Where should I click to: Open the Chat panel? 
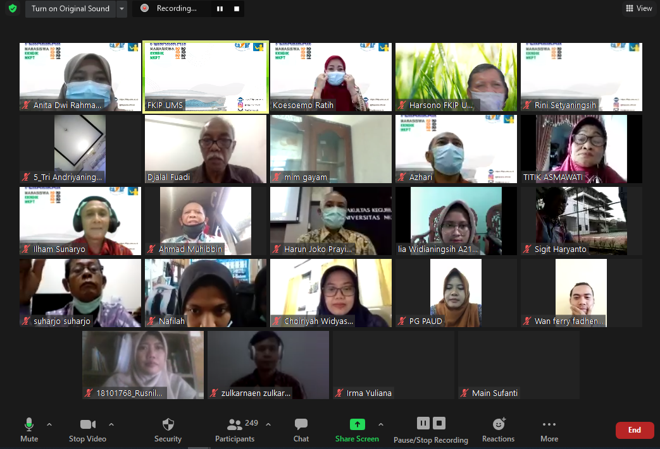(301, 429)
